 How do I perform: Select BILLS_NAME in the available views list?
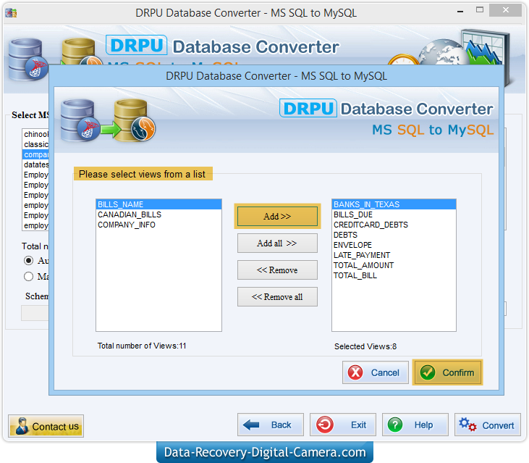159,204
